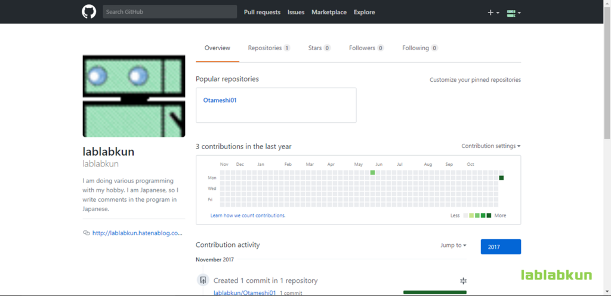
Task: Open the Otameshi01 popular repository
Action: [220, 100]
